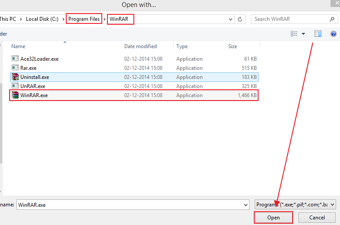Expand the Local Disk (C:) breadcrumb arrow
340x225 pixels.
click(x=63, y=19)
